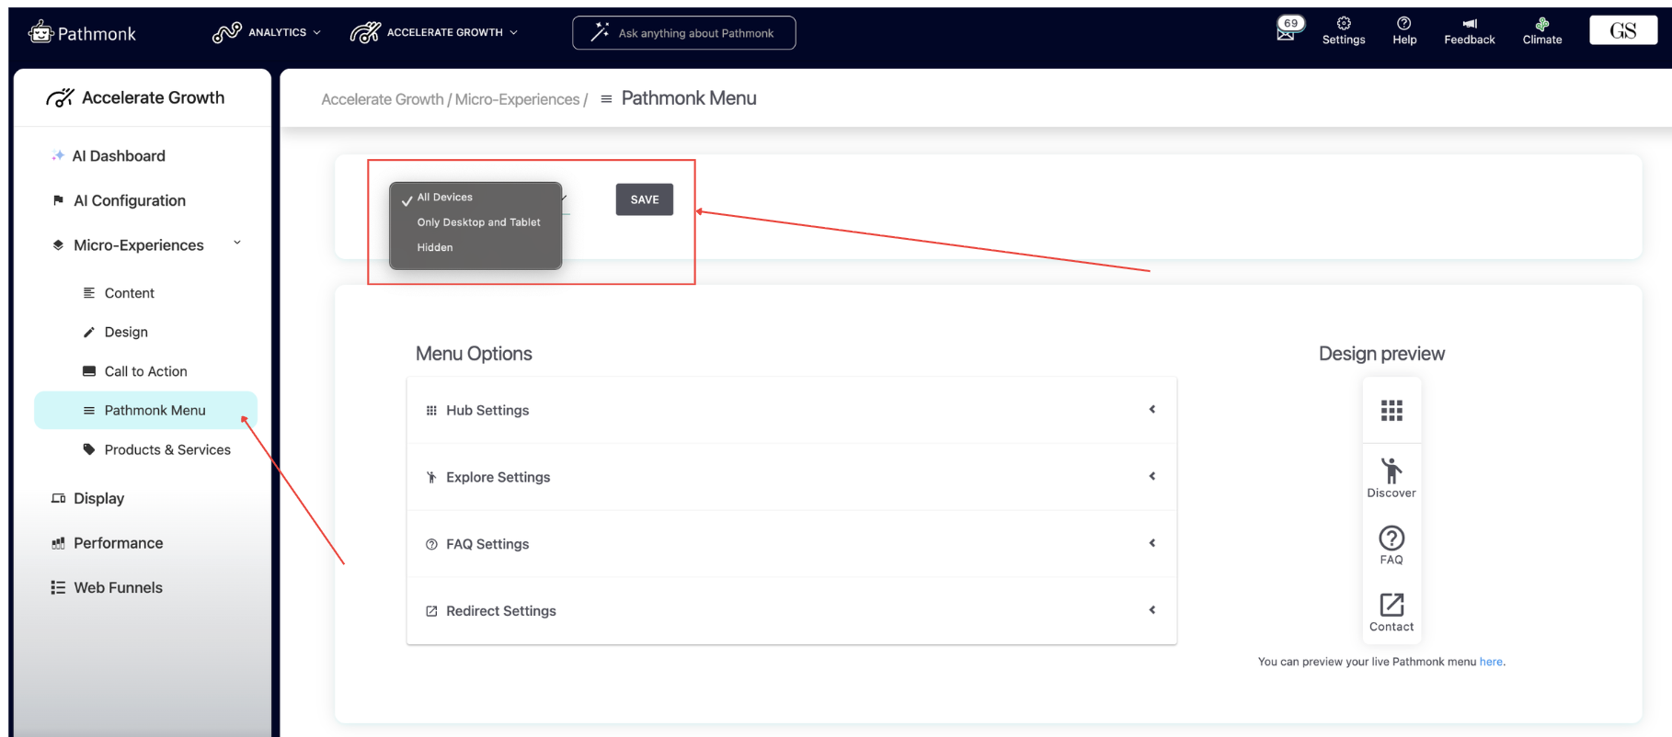
Task: Open Content sidebar item
Action: point(129,293)
